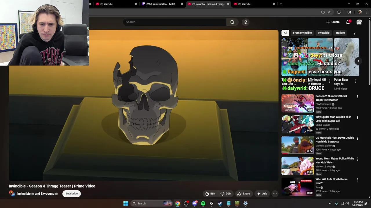The image size is (371, 208).
Task: Select the Invincible filter chip
Action: click(x=323, y=33)
